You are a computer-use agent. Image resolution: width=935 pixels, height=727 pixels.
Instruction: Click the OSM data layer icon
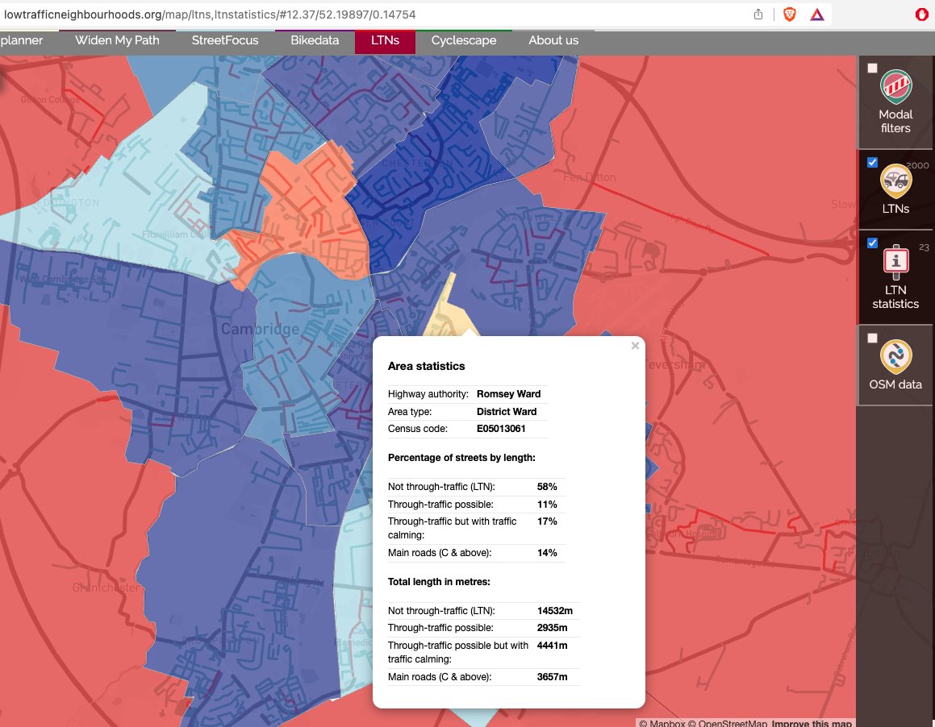click(x=895, y=356)
